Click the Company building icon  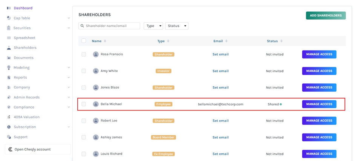9,87
